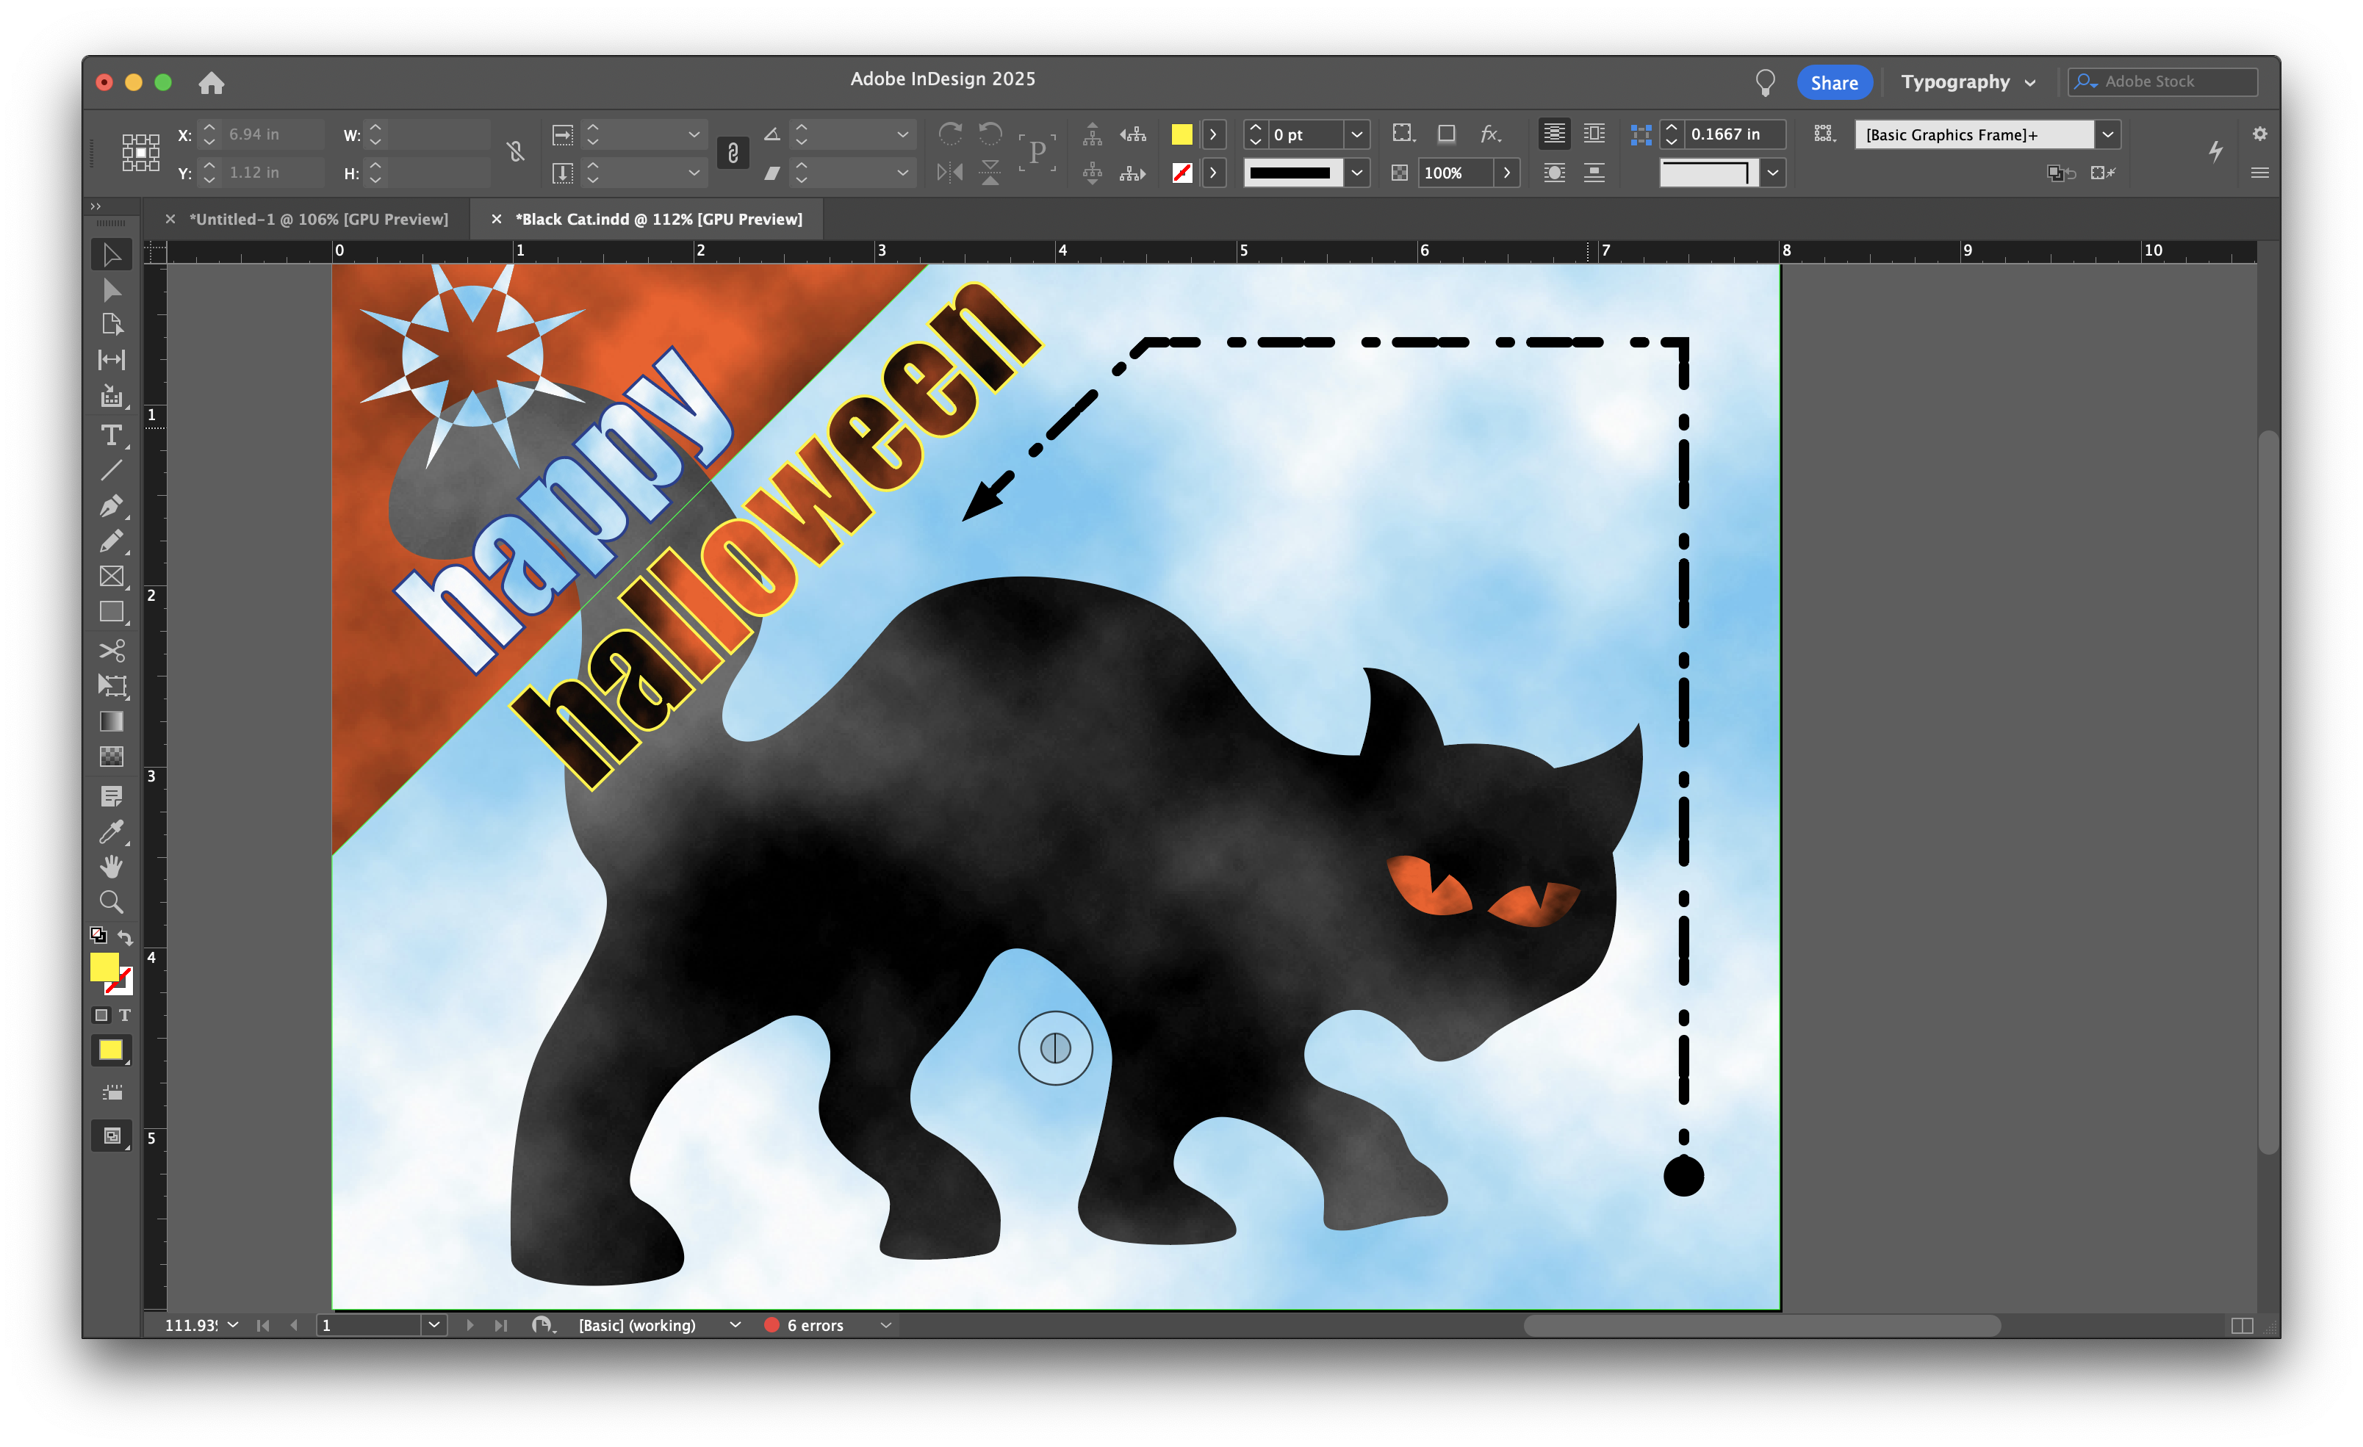Select the Gradient Feather tool
This screenshot has height=1447, width=2363.
point(112,757)
